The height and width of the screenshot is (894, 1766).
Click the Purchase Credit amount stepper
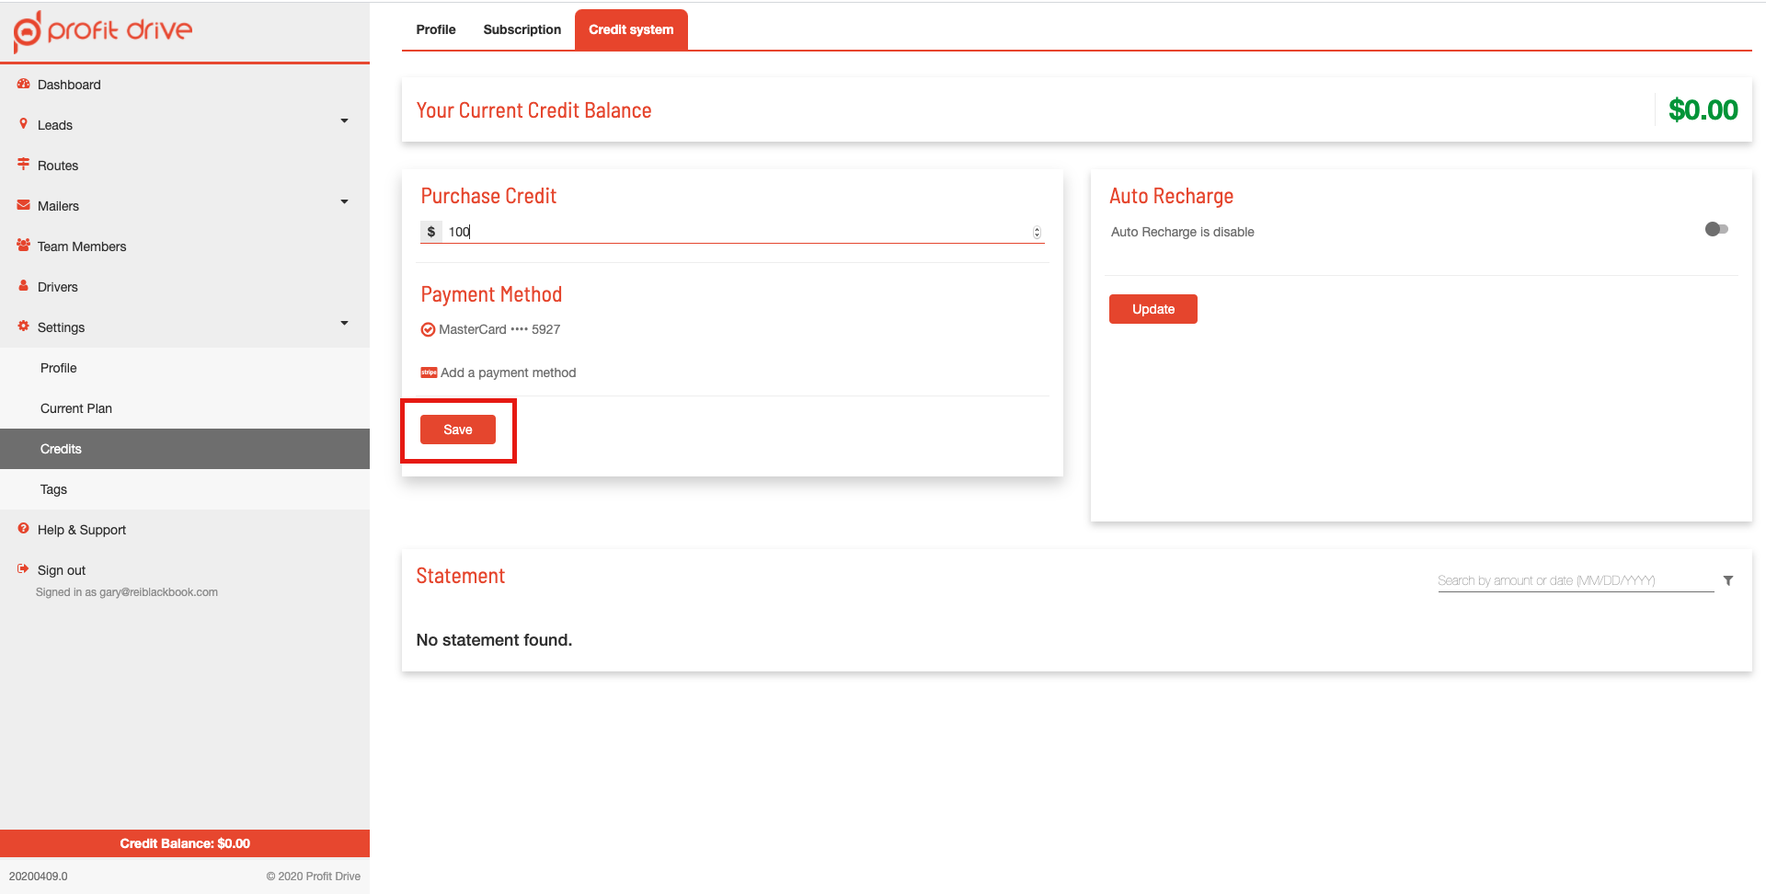[1037, 233]
